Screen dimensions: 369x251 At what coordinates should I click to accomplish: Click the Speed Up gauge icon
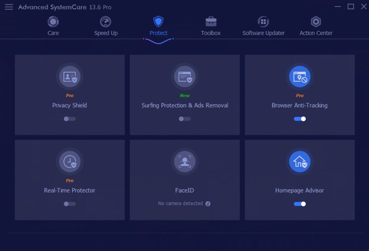106,22
